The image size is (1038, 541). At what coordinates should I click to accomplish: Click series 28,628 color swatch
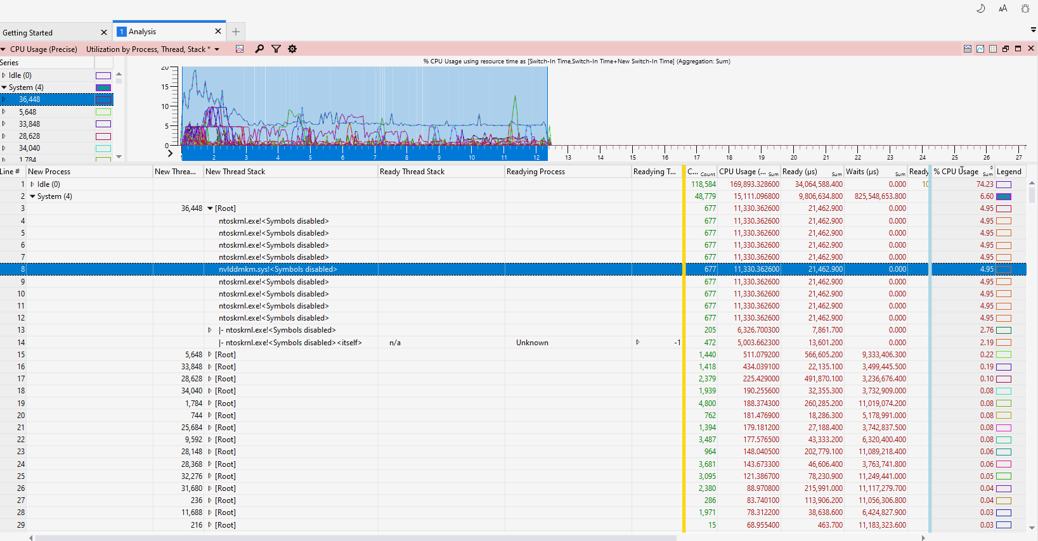(x=103, y=136)
